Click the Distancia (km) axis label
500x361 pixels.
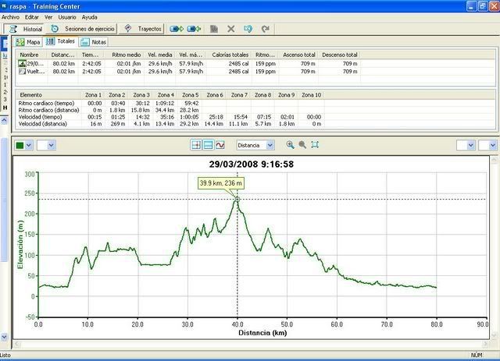262,333
